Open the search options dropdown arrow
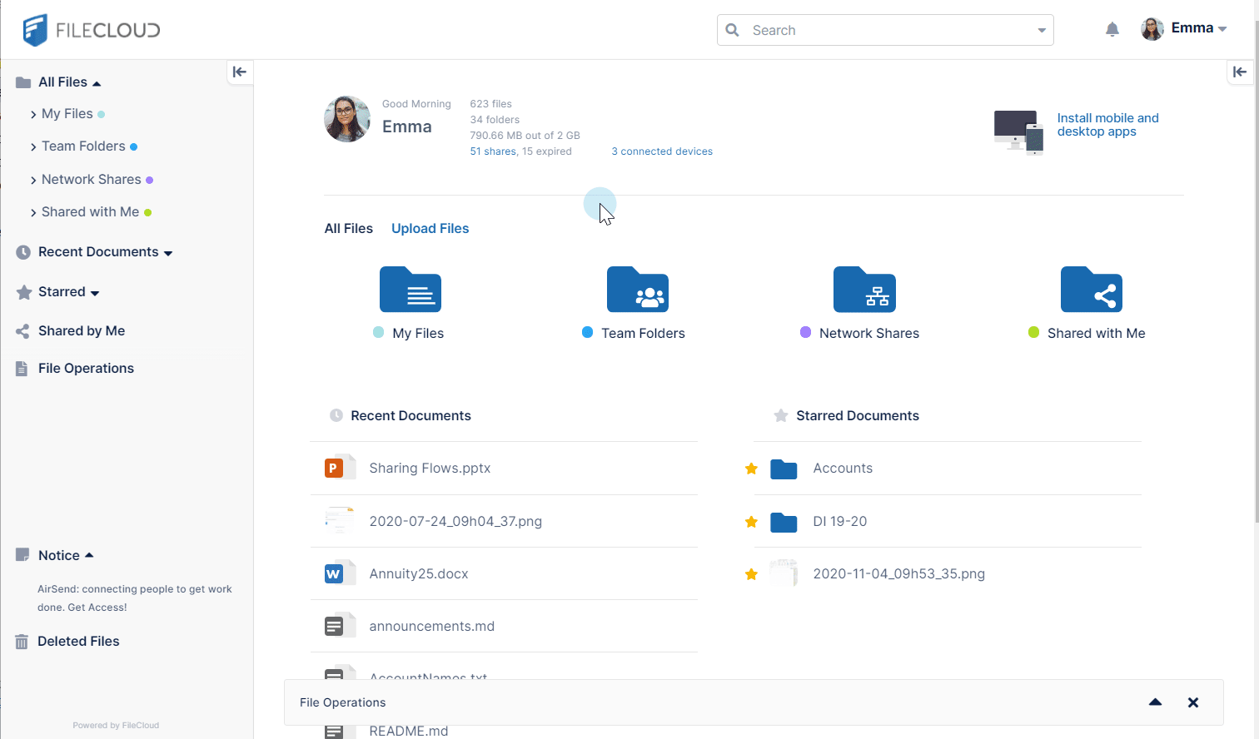The height and width of the screenshot is (739, 1259). [x=1041, y=31]
